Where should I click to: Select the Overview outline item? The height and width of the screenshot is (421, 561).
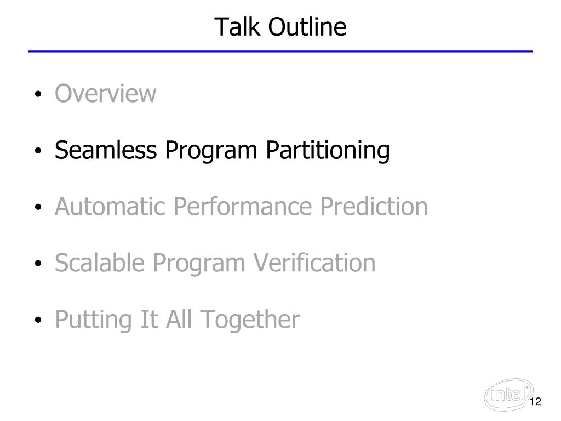click(105, 93)
